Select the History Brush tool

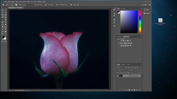point(2,22)
